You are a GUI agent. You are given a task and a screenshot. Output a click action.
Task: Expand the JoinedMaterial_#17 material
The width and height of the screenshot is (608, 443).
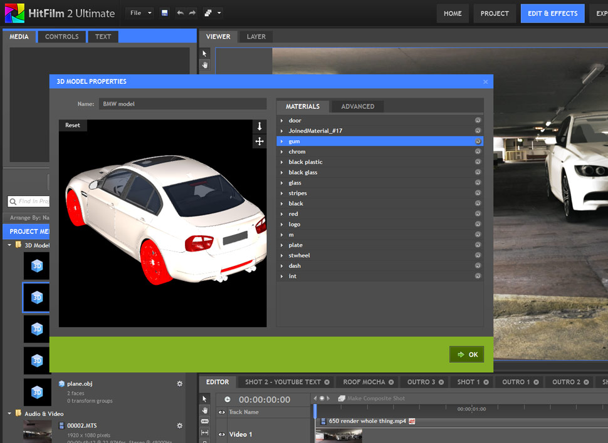(282, 131)
